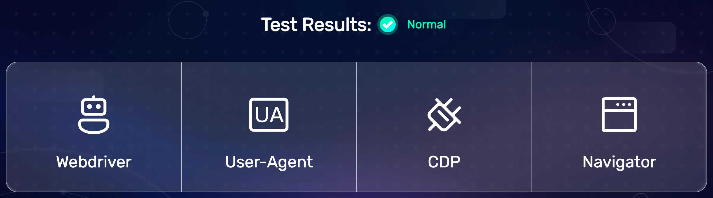Click the Navigator card panel area

pyautogui.click(x=619, y=127)
